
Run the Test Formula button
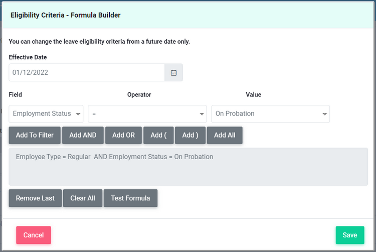(130, 198)
